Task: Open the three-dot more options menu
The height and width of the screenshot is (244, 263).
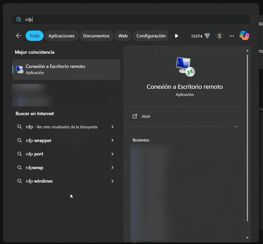Action: 232,36
